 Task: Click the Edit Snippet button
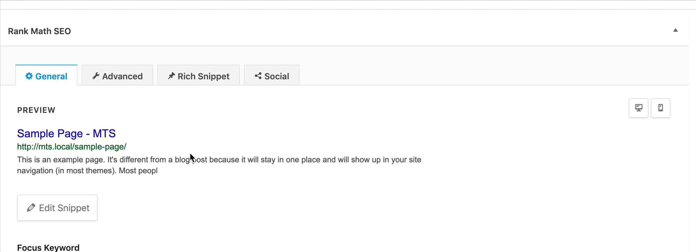click(x=57, y=208)
